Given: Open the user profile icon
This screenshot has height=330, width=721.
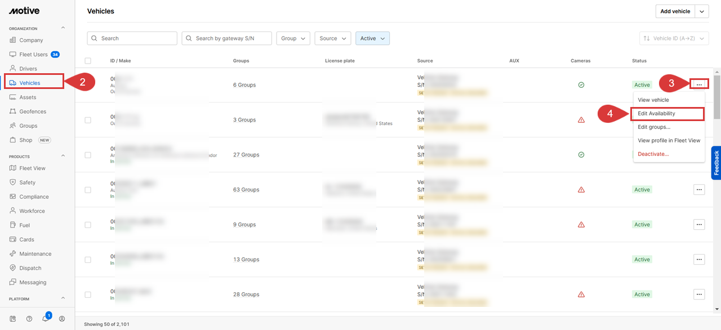Looking at the screenshot, I should [62, 319].
